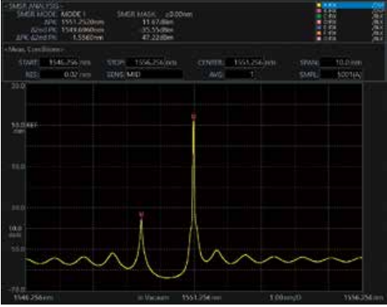Click the highlighted trace A row
Screen dimensions: 387x307
point(353,5)
